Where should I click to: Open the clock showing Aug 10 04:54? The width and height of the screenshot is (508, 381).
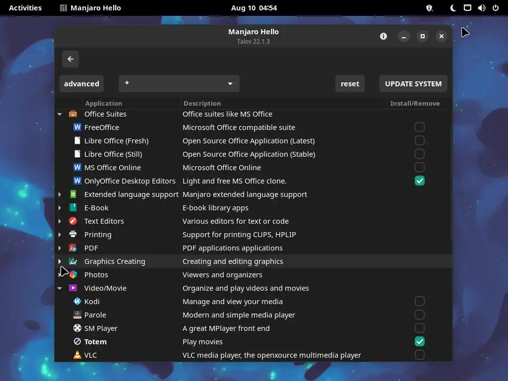pyautogui.click(x=254, y=8)
